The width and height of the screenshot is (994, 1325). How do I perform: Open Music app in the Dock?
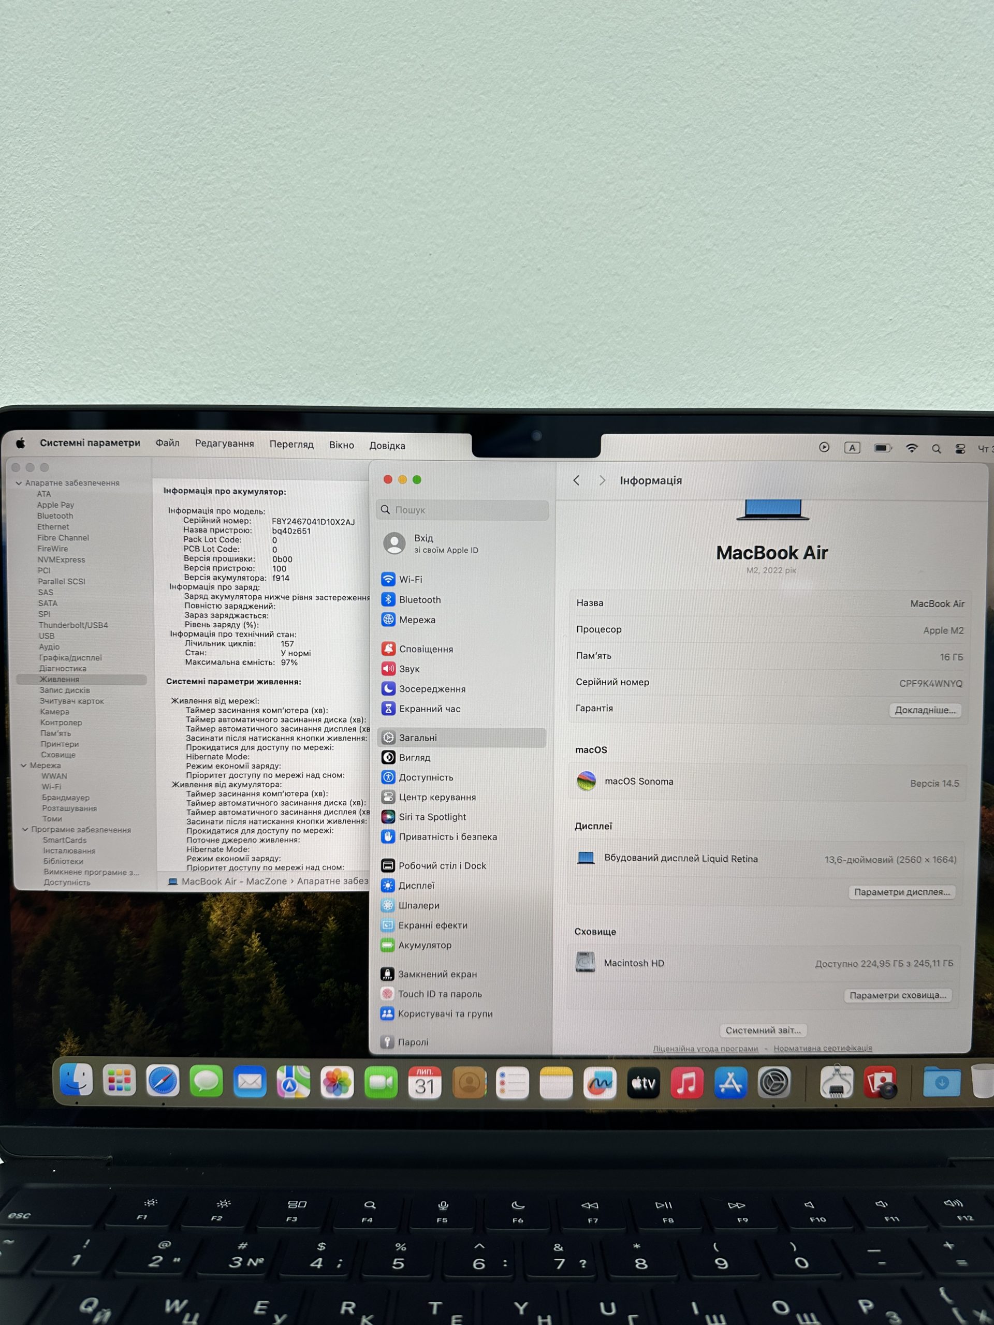686,1083
